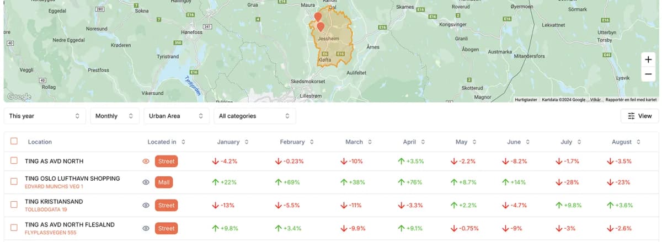Click the Mall tag for TING OSLO LUFTHAVN SHOPPING
Image resolution: width=662 pixels, height=242 pixels.
click(x=164, y=182)
